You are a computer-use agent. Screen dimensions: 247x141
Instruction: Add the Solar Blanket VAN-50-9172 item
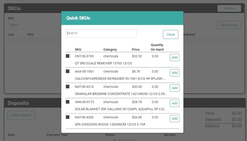(x=175, y=103)
